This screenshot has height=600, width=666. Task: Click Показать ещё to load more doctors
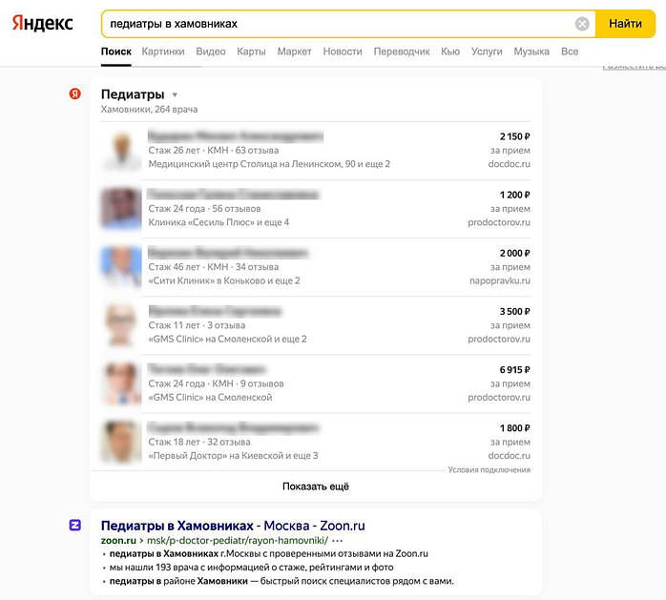[x=316, y=486]
